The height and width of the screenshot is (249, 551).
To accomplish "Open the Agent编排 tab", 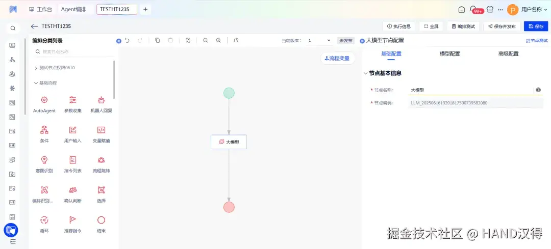I will pyautogui.click(x=73, y=10).
